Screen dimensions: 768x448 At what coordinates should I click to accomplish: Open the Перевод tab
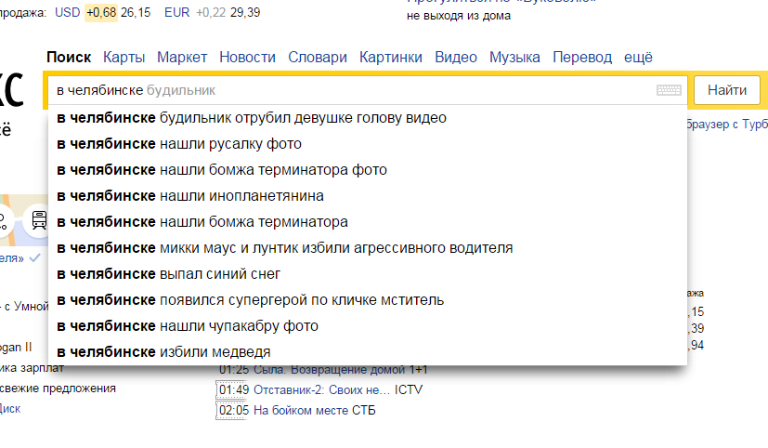582,58
